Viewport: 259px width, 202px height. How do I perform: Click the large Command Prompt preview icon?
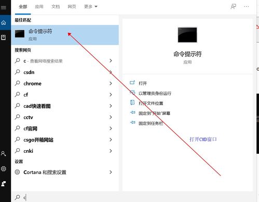click(187, 35)
